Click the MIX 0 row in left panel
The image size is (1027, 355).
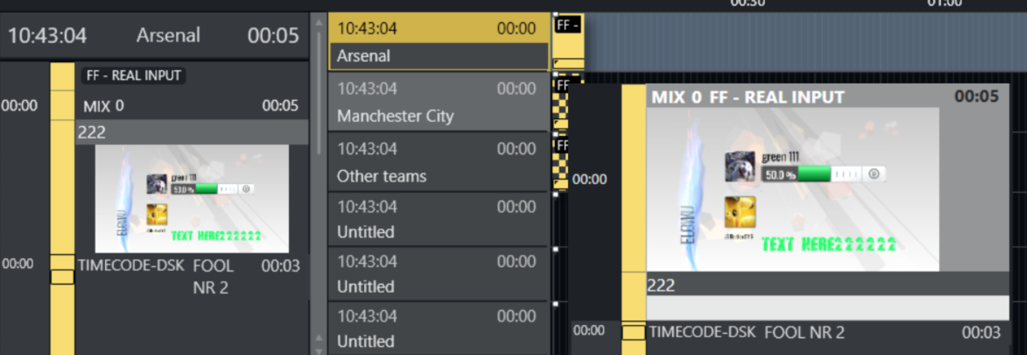(191, 106)
